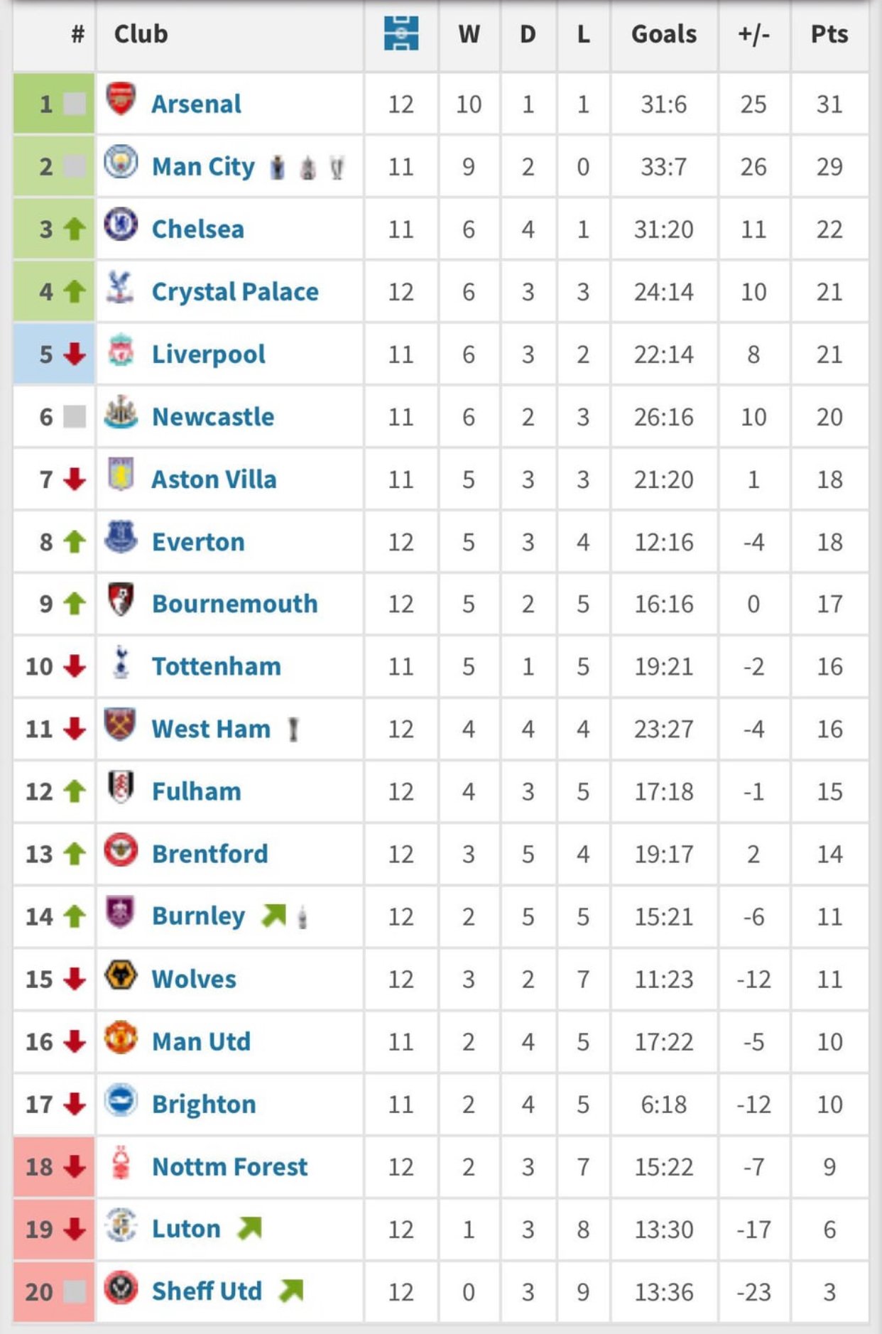Click the Man City club crest
The image size is (882, 1334).
click(x=121, y=162)
